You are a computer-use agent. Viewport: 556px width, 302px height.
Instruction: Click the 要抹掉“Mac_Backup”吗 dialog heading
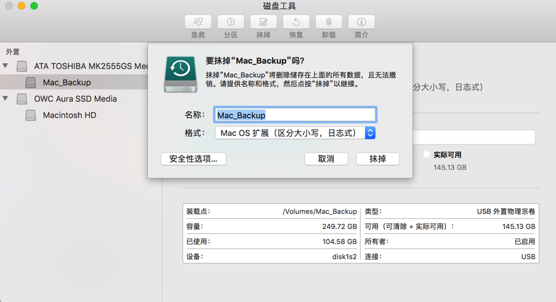(255, 60)
